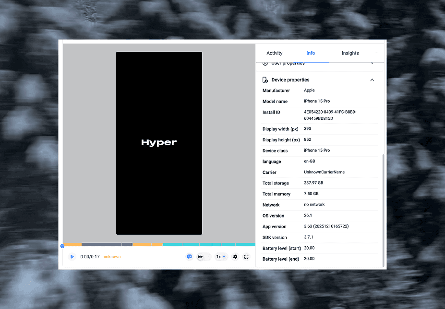Open the more options ellipsis menu
The image size is (445, 309).
(x=376, y=53)
